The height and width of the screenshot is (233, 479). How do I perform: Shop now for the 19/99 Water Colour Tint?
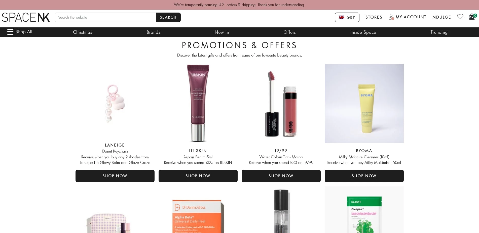coord(281,176)
